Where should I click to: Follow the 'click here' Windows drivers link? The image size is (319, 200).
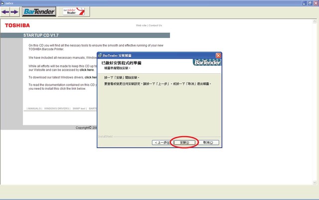pos(91,77)
